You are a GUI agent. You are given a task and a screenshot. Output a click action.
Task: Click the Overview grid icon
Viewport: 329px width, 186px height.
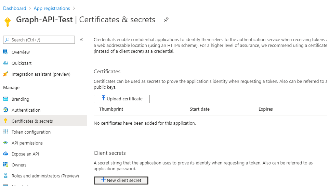point(5,52)
